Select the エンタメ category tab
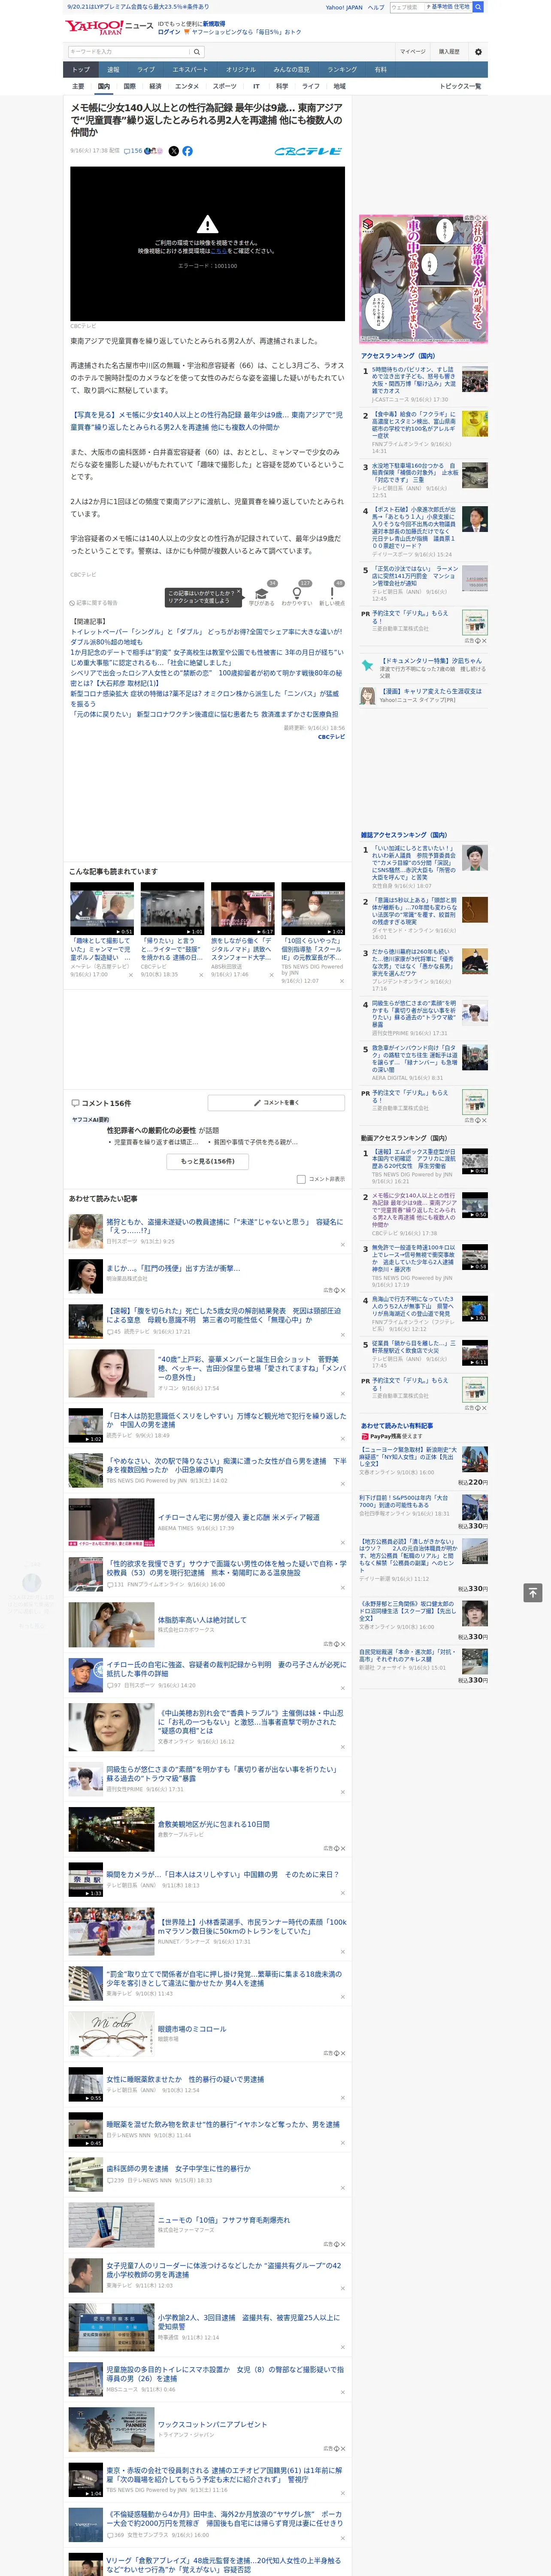This screenshot has height=2576, width=551. coord(187,86)
